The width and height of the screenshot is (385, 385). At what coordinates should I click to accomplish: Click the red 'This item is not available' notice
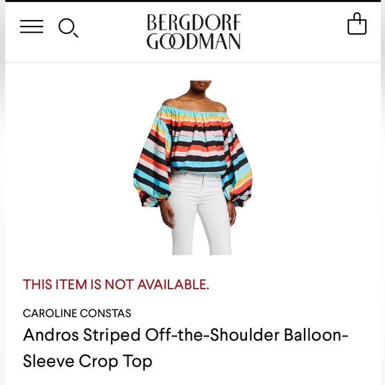116,285
